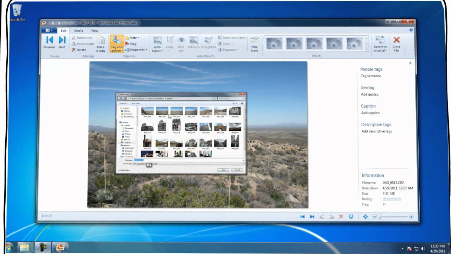Click the zoom out minus button
451x254 pixels.
(x=375, y=217)
